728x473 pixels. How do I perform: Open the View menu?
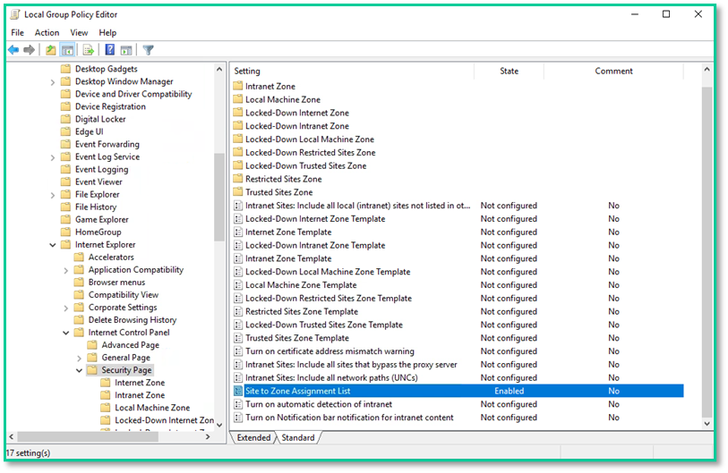(x=79, y=33)
